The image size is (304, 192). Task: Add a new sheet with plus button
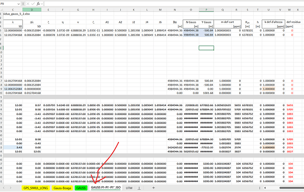[153, 188]
